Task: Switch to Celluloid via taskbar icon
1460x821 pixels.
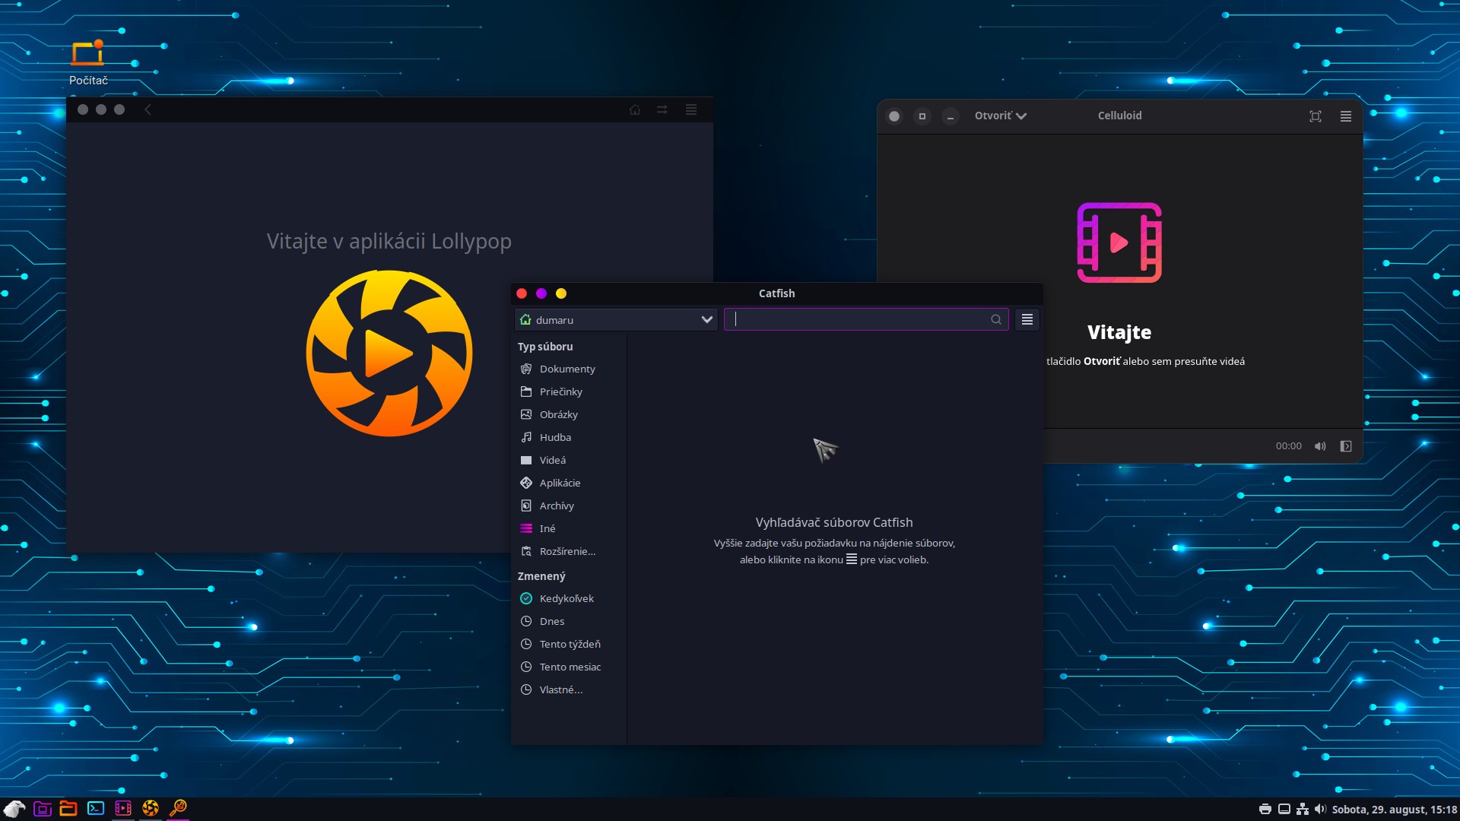Action: [x=123, y=809]
